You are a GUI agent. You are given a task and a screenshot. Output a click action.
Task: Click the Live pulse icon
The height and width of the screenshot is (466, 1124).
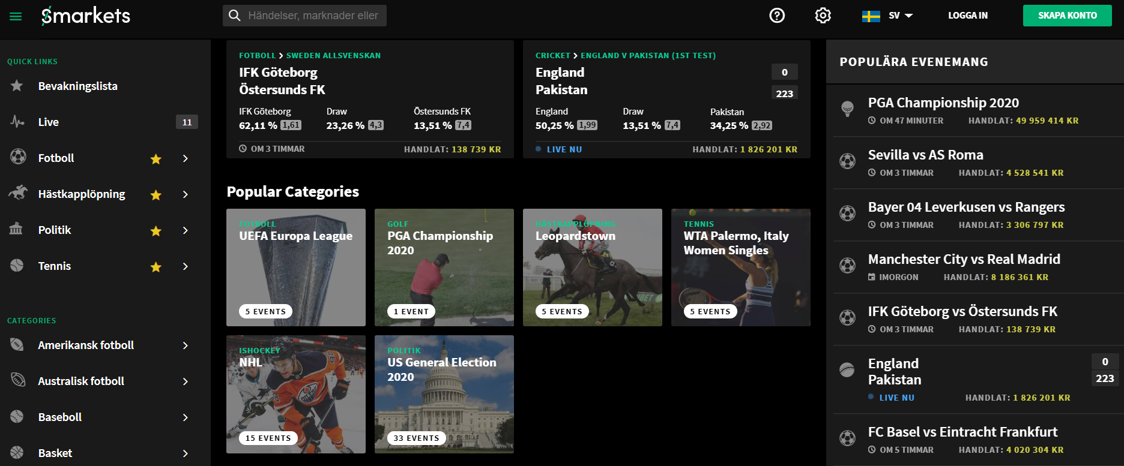coord(17,122)
